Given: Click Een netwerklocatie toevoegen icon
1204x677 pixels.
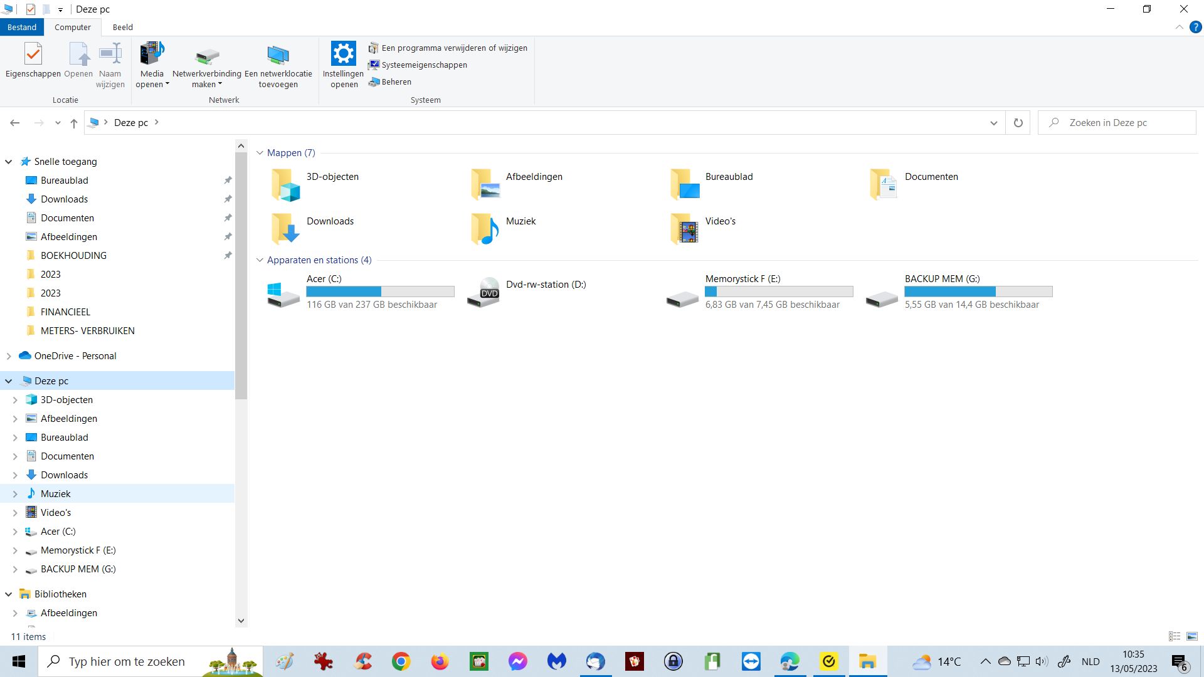Looking at the screenshot, I should pos(278,56).
